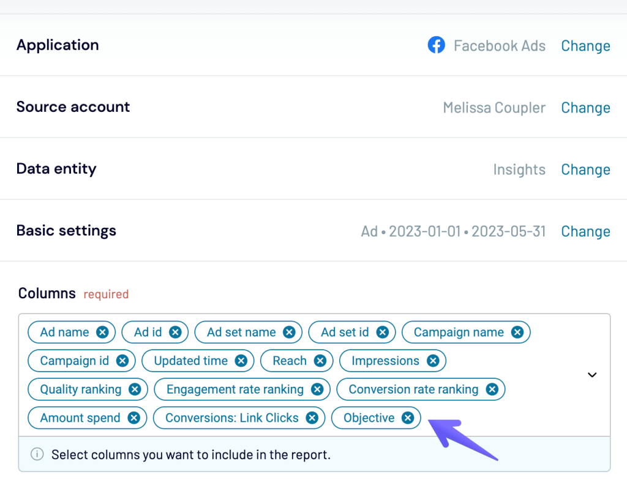Change the Application setting
The image size is (627, 492).
click(585, 46)
